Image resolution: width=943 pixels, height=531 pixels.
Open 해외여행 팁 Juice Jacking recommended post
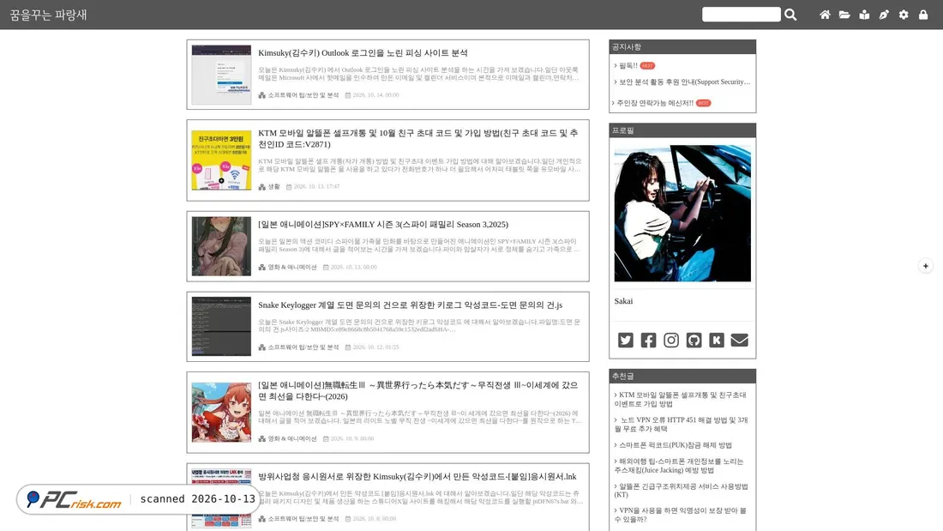click(679, 466)
